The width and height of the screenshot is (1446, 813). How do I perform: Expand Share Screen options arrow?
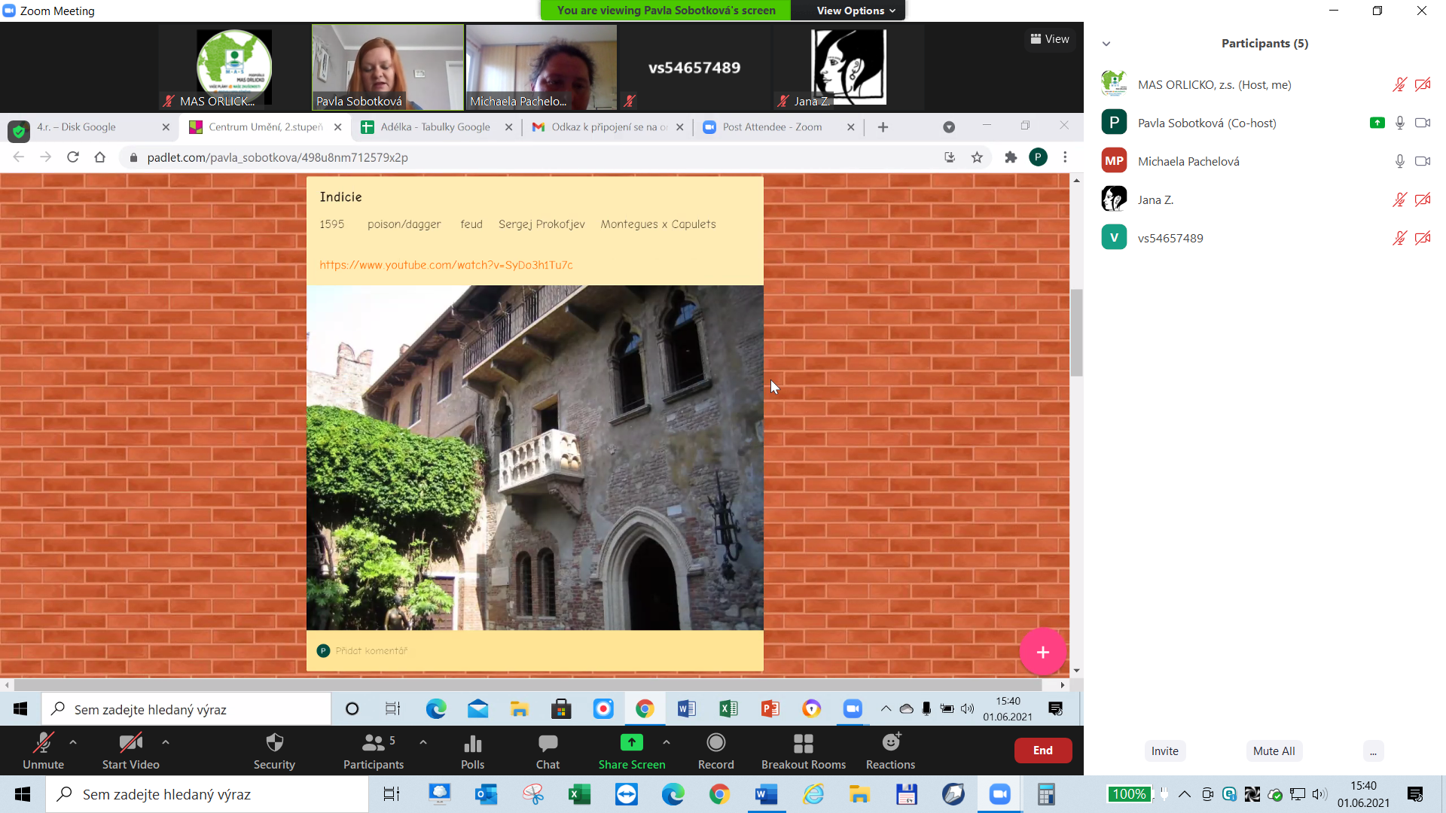coord(667,742)
